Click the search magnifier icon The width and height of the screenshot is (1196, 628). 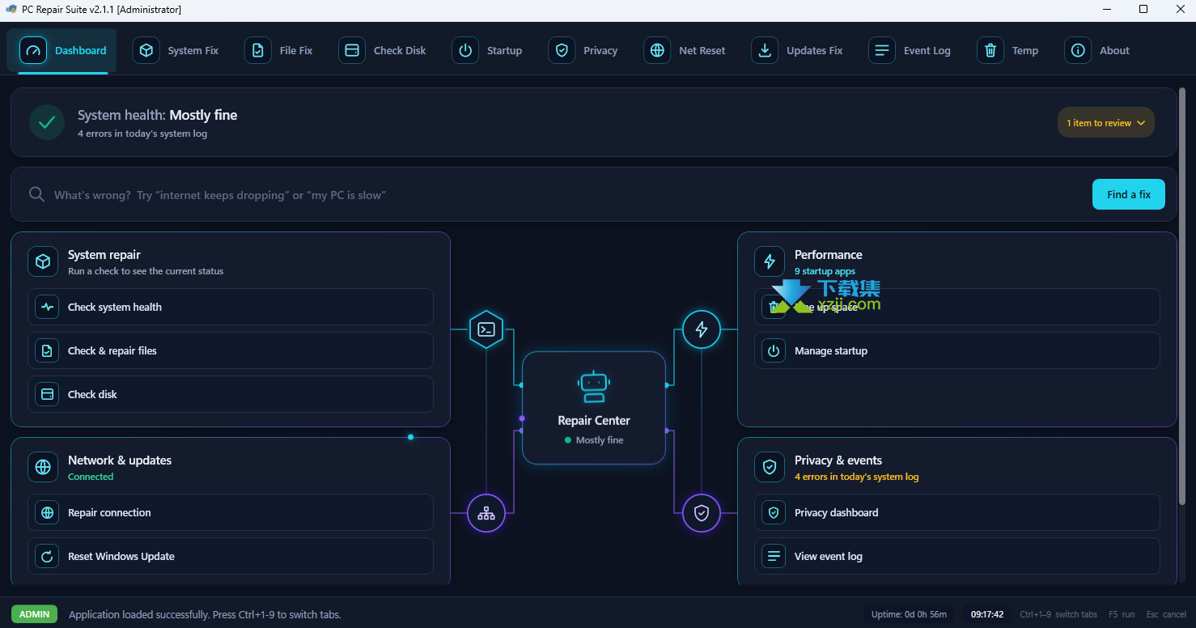(x=36, y=194)
